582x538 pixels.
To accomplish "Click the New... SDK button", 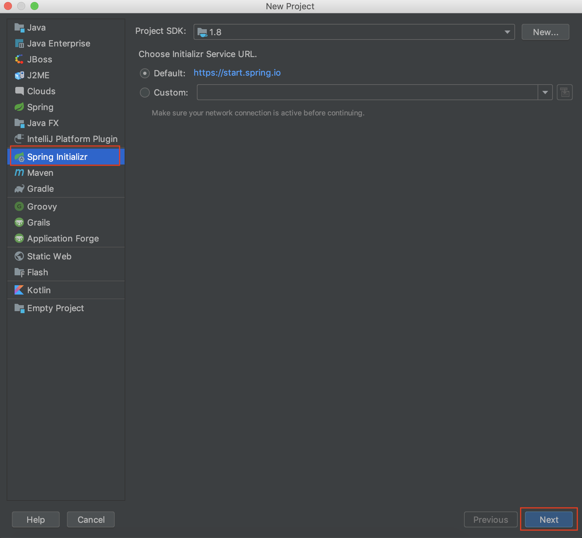I will (x=546, y=32).
